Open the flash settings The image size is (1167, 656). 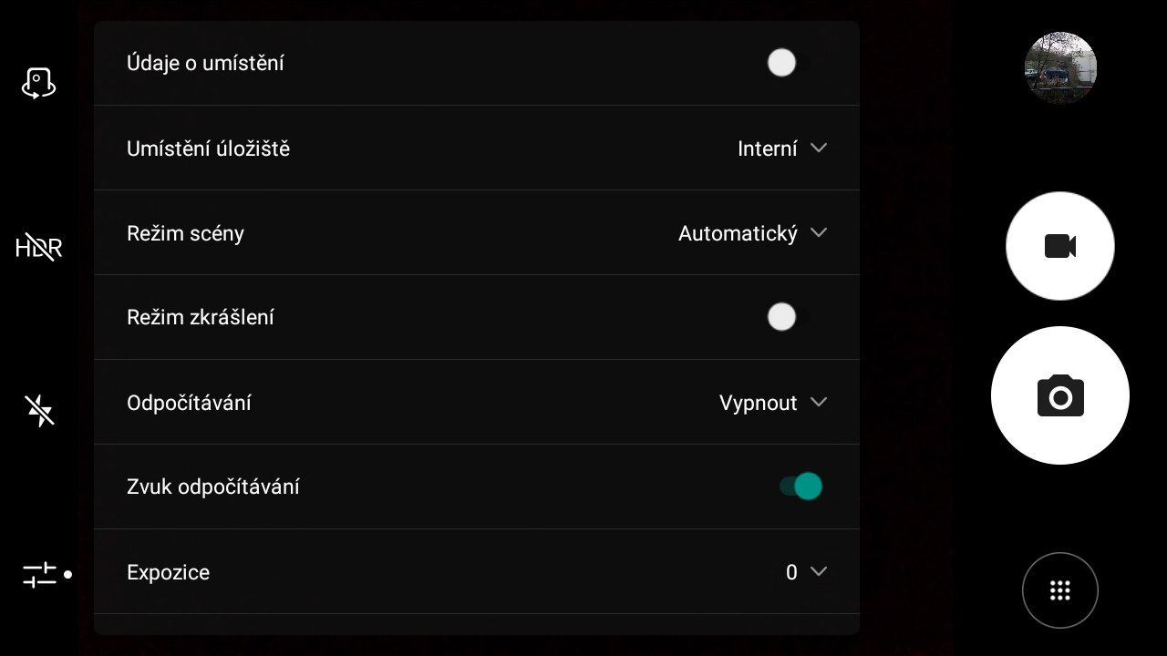(37, 410)
